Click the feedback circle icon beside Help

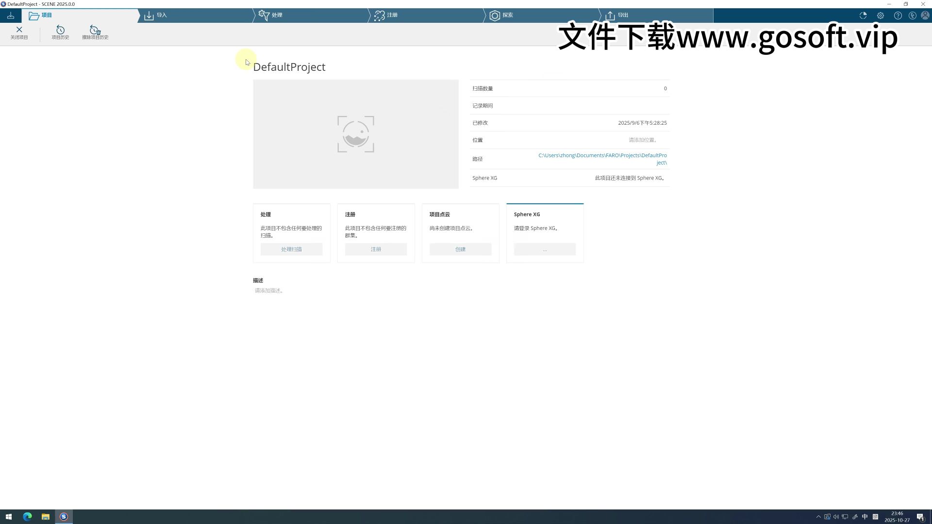(913, 16)
